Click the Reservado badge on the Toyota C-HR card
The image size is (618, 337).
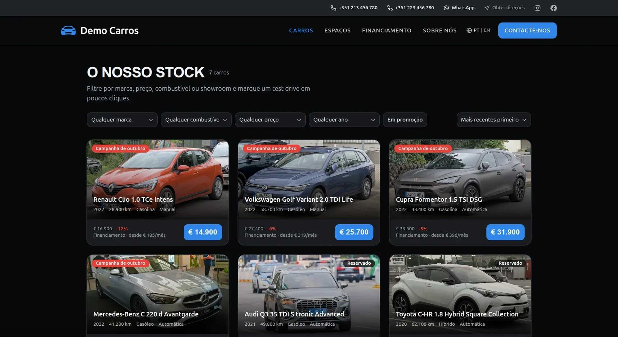pos(510,263)
